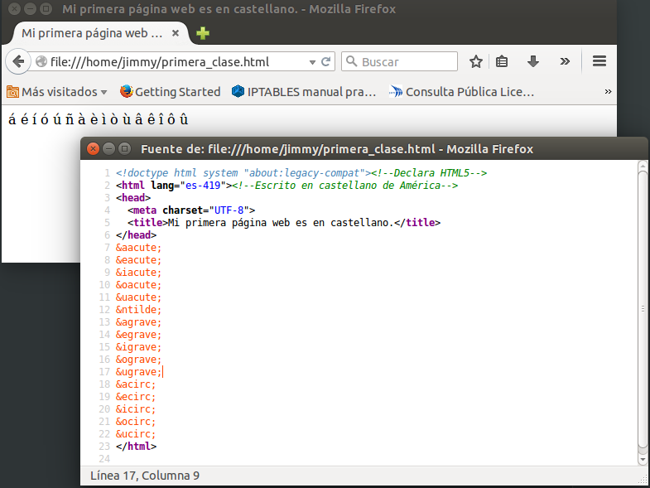Screen dimensions: 650x488
Task: Click the back navigation arrow button
Action: [x=18, y=61]
